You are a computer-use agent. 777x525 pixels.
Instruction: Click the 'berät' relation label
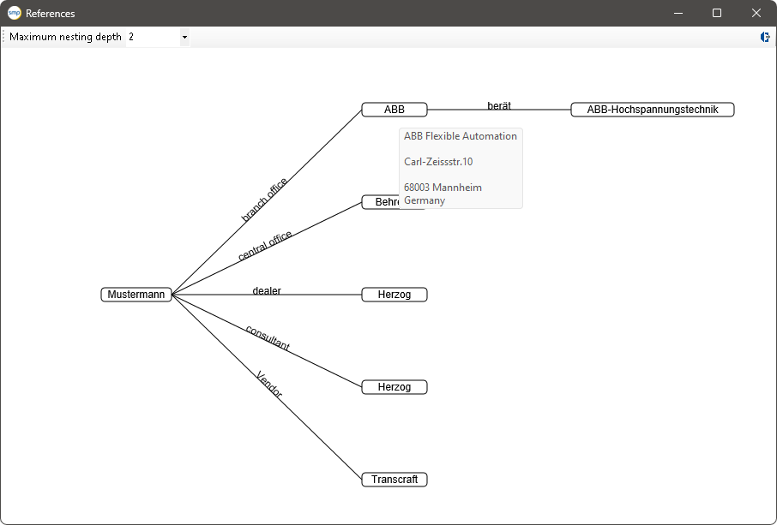[499, 105]
